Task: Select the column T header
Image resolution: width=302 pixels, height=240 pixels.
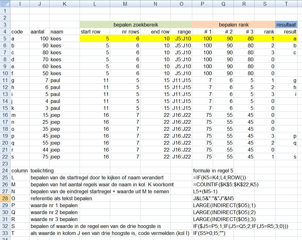Action: pos(286,3)
